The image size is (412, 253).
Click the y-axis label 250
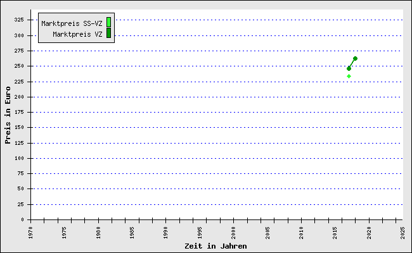19,66
